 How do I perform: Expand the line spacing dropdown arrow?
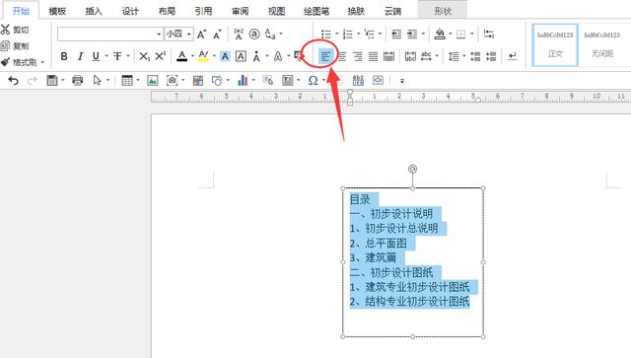[x=464, y=56]
